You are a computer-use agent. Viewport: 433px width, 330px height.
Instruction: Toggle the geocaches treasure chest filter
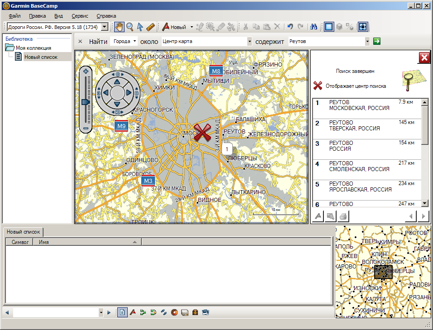click(195, 312)
